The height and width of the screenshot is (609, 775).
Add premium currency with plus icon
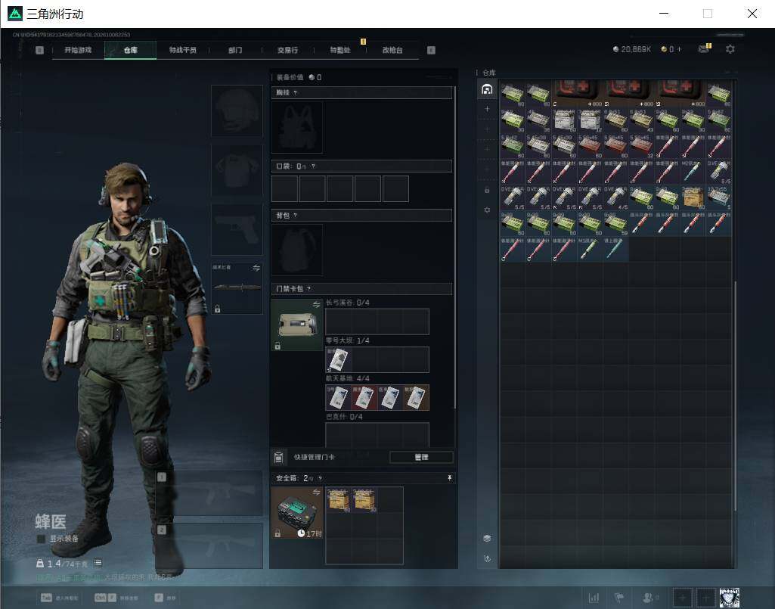679,49
